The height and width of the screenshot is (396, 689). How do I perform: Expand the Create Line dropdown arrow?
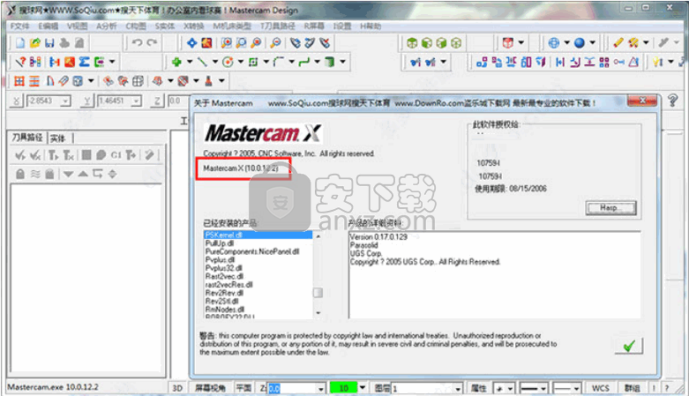(x=215, y=62)
